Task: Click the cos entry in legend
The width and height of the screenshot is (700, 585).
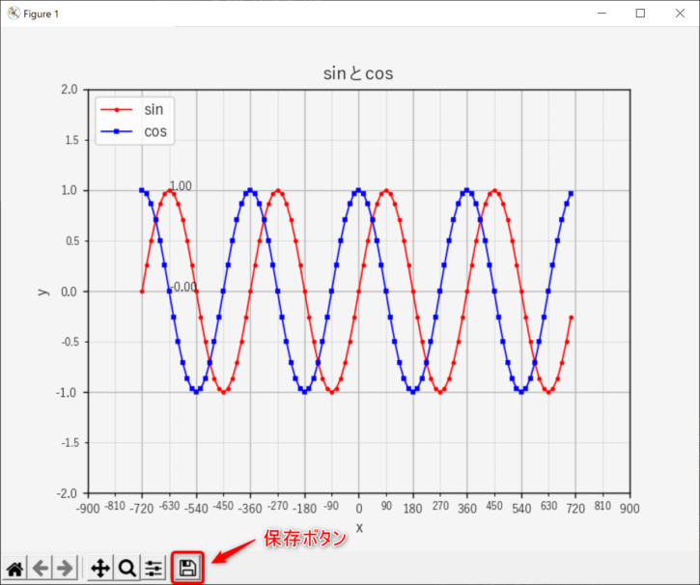Action: (x=154, y=131)
